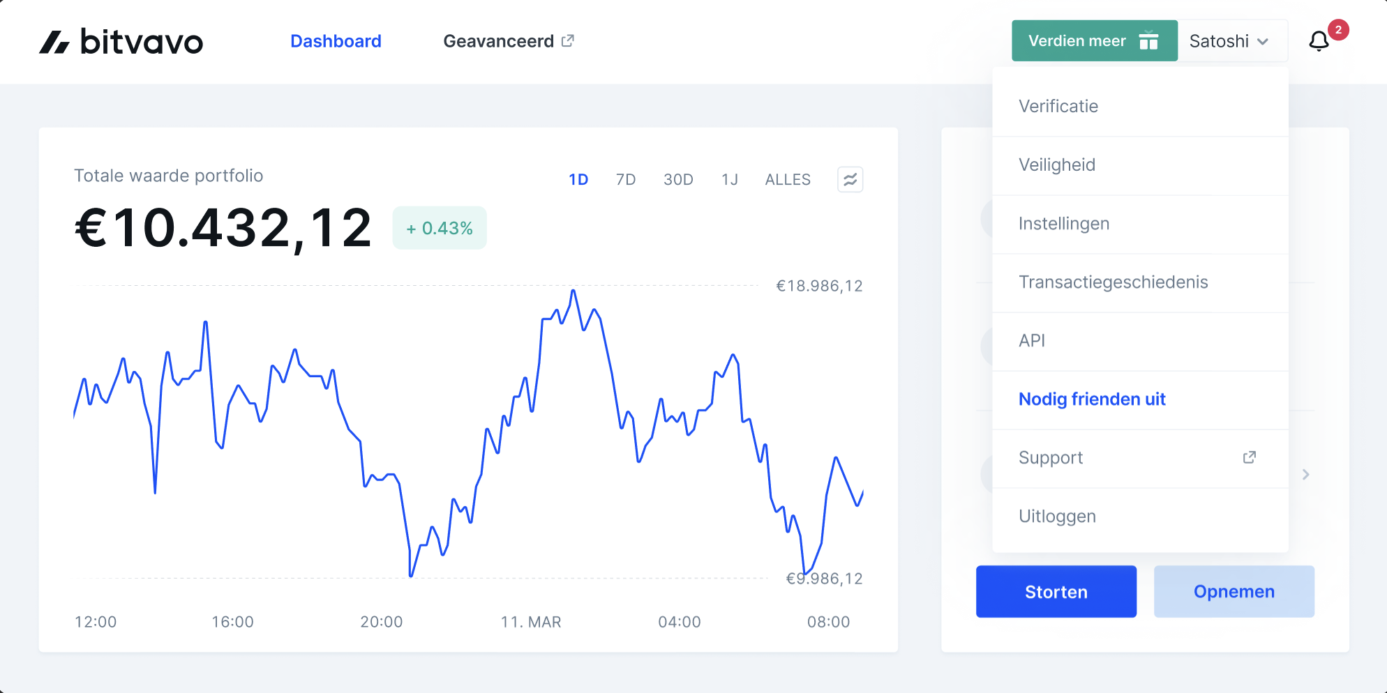
Task: Collapse the Satoshi account dropdown
Action: (1229, 41)
